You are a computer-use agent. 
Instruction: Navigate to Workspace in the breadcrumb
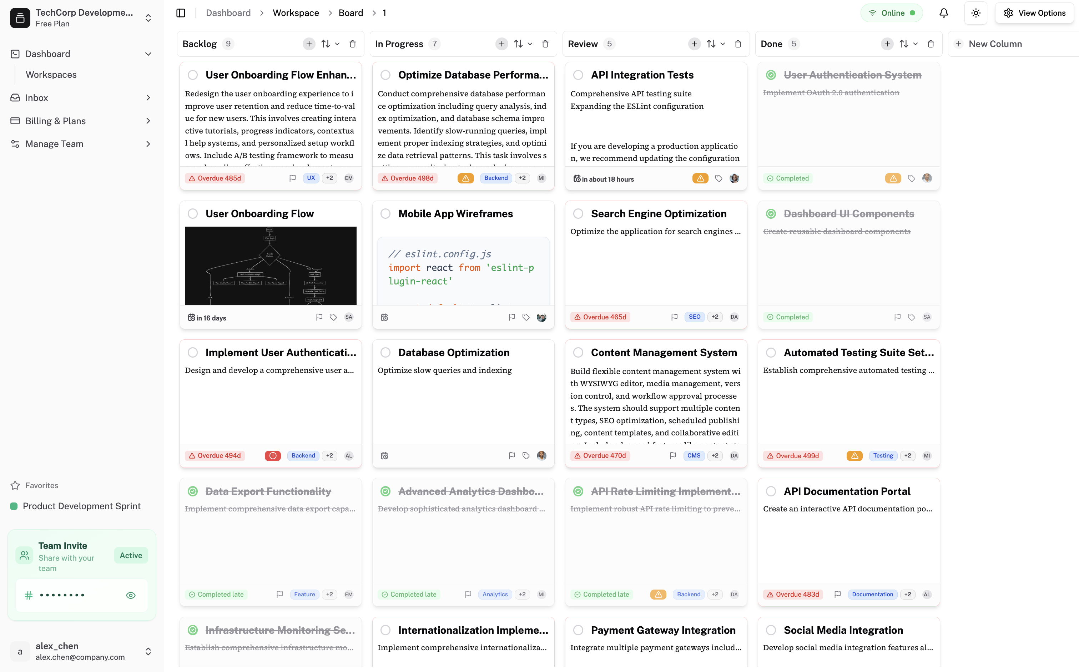coord(296,13)
